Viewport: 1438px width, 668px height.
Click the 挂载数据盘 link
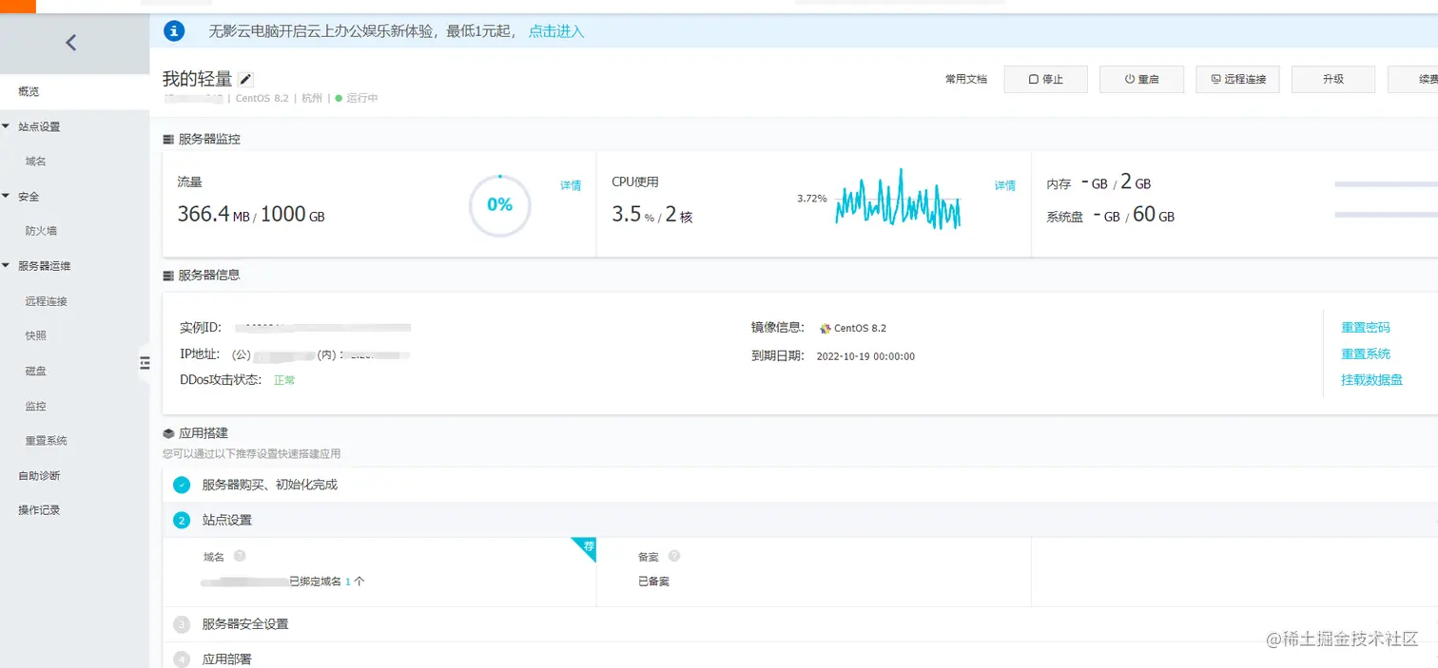(1371, 380)
